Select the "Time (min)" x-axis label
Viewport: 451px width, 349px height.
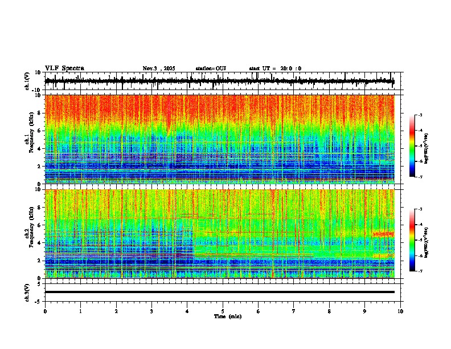[x=228, y=316]
